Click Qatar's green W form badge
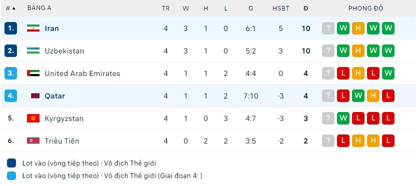This screenshot has height=186, width=419. [x=358, y=95]
